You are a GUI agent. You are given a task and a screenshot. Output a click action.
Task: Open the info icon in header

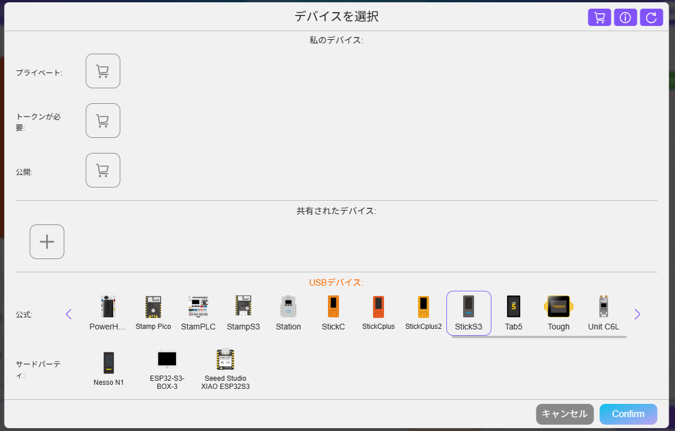(x=625, y=17)
